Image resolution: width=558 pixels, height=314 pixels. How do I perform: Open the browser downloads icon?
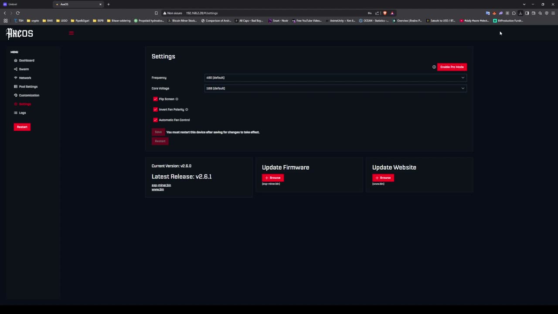coord(520,13)
